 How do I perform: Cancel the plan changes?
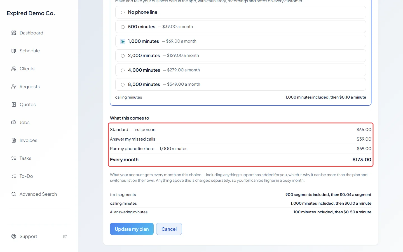[x=169, y=229]
